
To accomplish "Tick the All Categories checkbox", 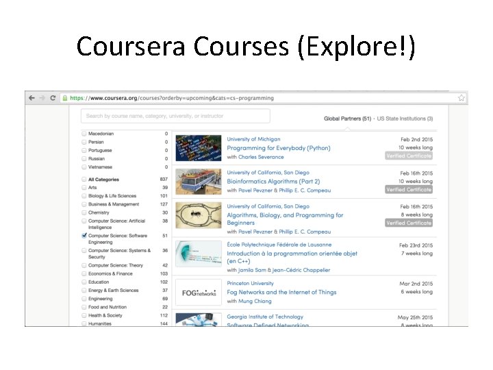I will [x=84, y=180].
